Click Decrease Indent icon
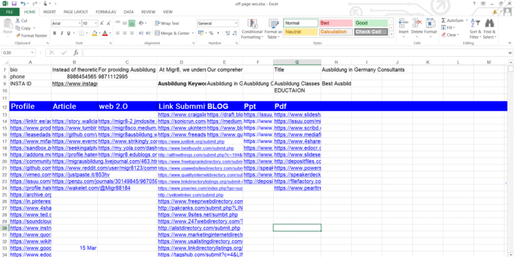Screen dimensions: 514x257 (141, 33)
